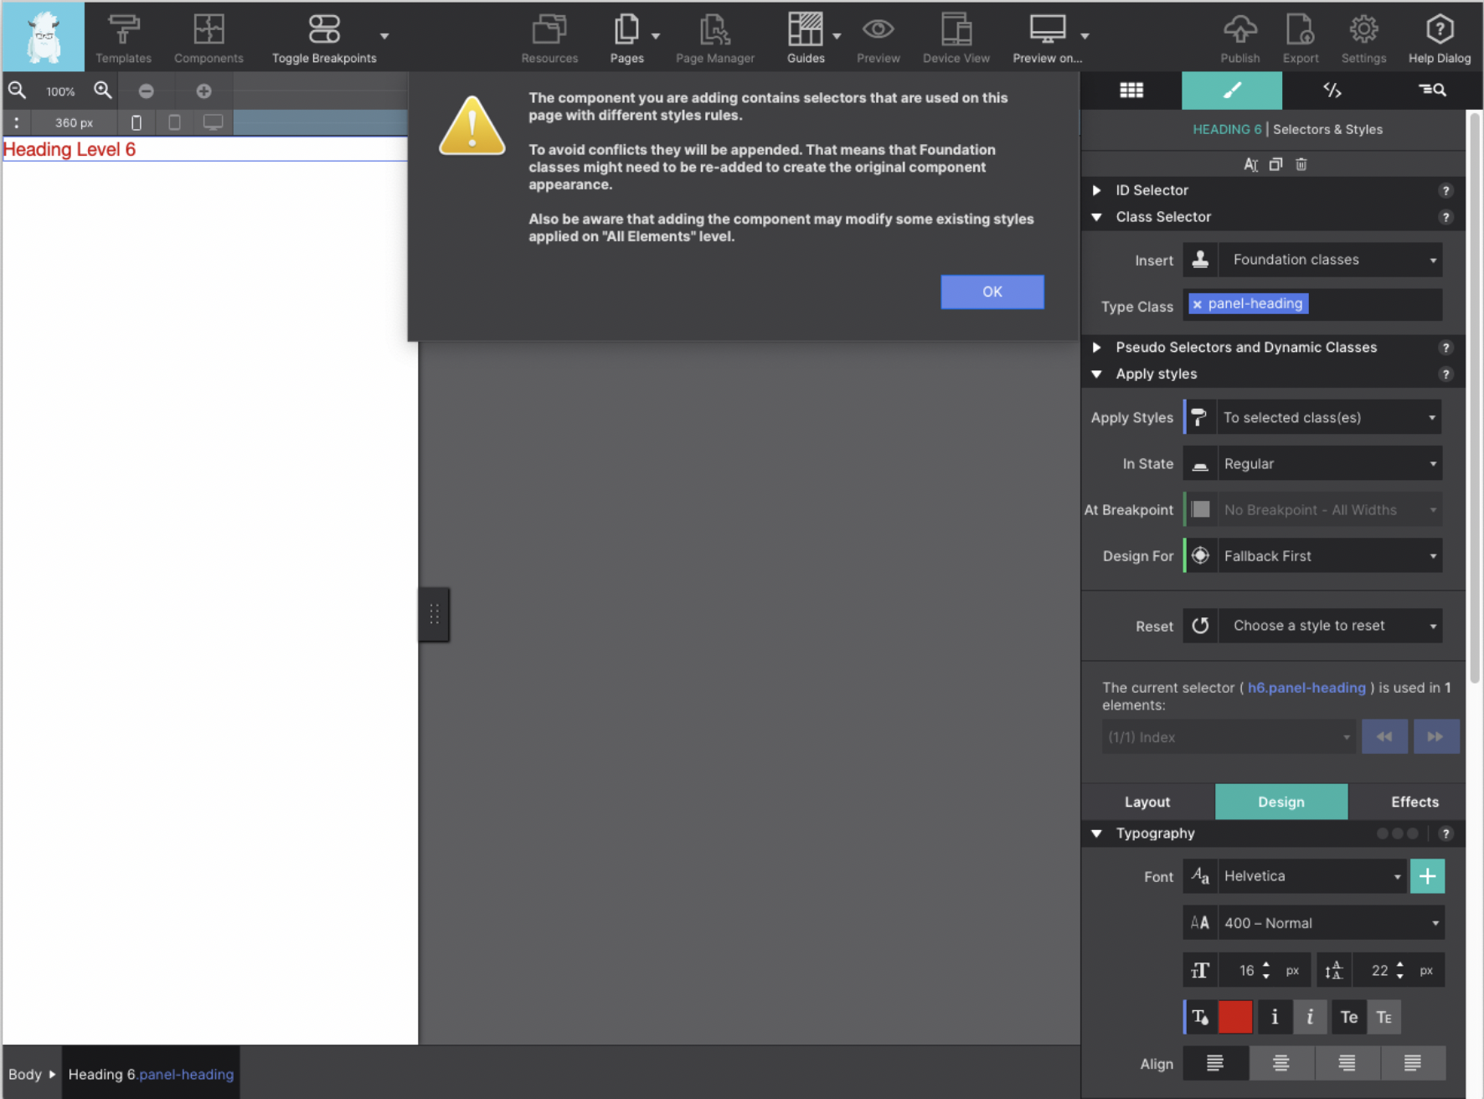This screenshot has height=1099, width=1484.
Task: Open the Helvetica font dropdown
Action: 1311,876
